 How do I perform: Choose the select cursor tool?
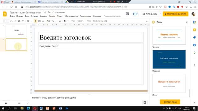coord(35,21)
